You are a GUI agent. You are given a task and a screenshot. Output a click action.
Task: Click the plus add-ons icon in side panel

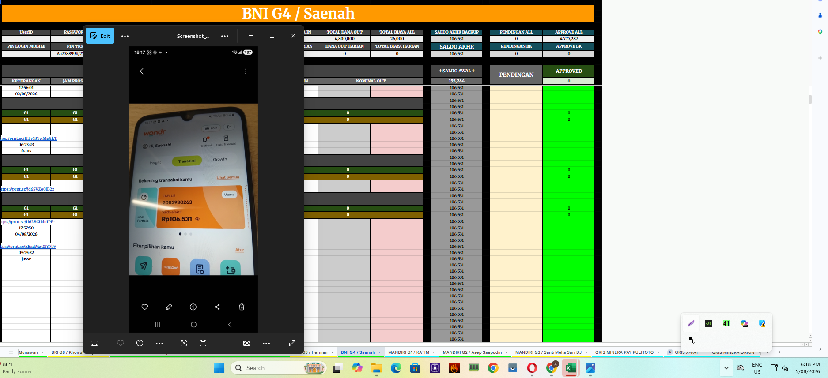tap(820, 58)
